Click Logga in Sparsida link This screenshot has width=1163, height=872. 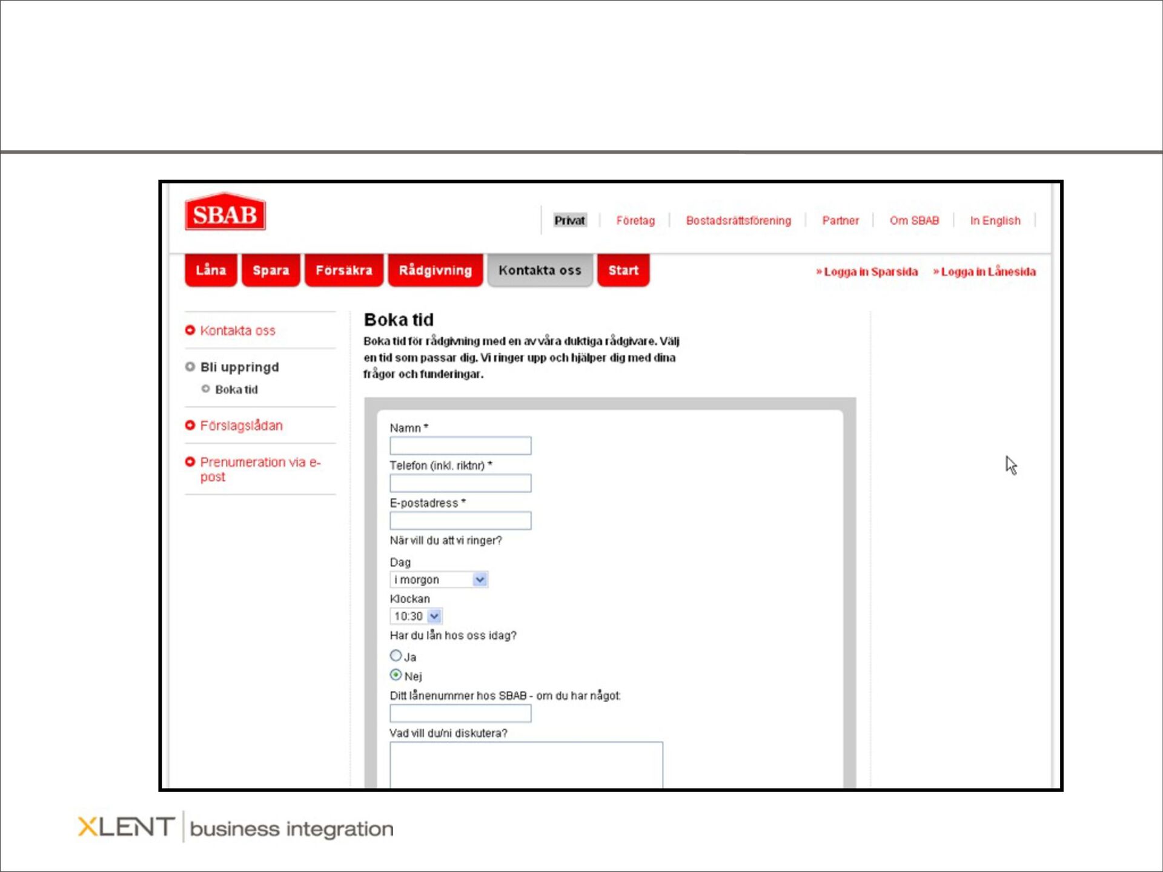tap(867, 272)
